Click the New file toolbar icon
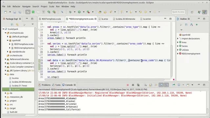210x118 pixels. (x=6, y=12)
